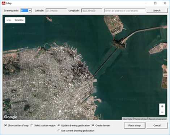Zoom out with the map minus icon
This screenshot has width=170, height=135.
162,112
